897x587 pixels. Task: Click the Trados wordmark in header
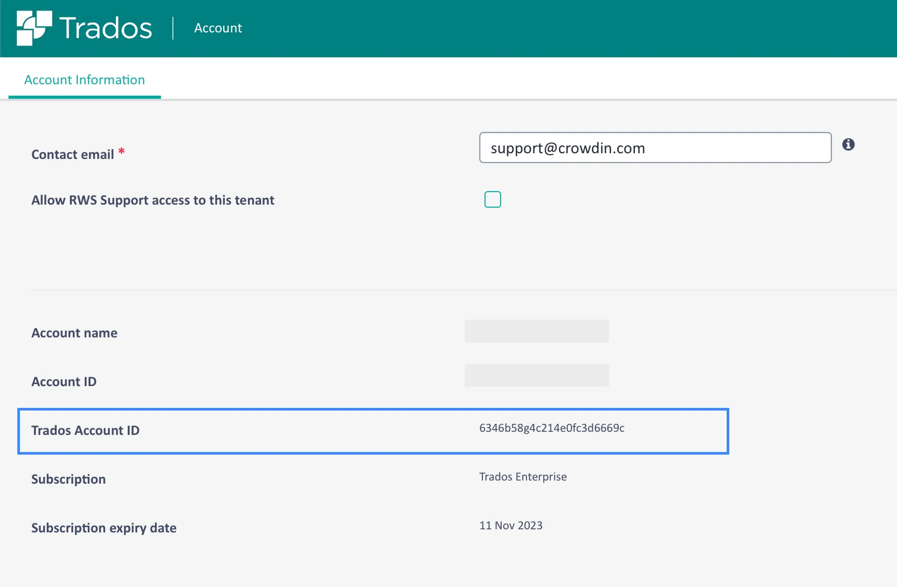coord(106,28)
